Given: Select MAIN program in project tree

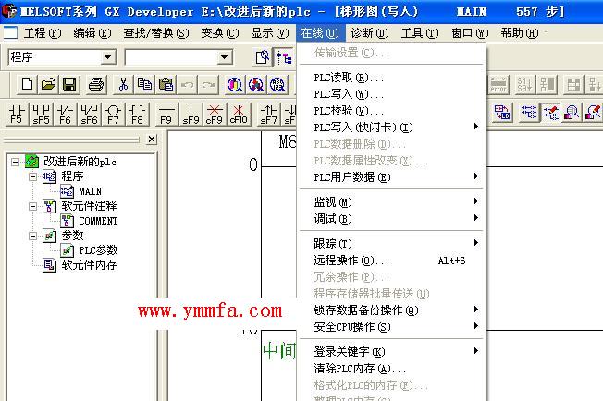Looking at the screenshot, I should coord(89,191).
